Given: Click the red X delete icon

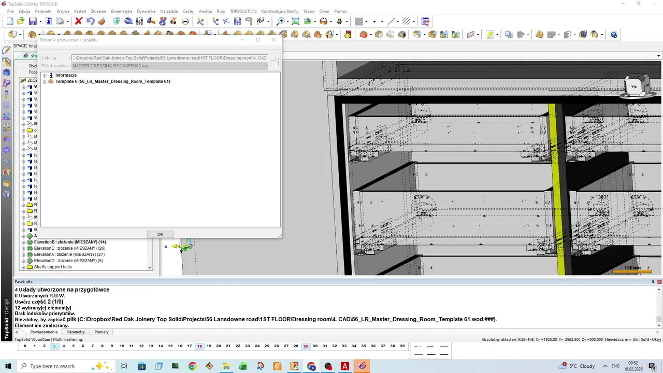Looking at the screenshot, I should coord(79,21).
